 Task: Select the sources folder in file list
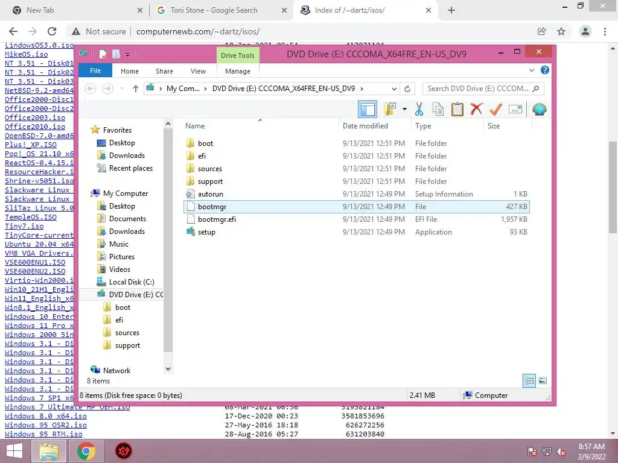[x=357, y=169]
